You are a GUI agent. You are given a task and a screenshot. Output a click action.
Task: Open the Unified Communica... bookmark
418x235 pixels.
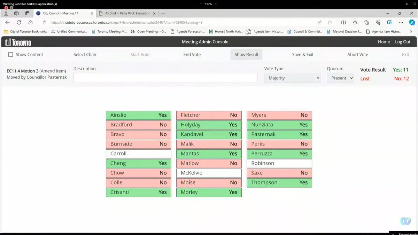[69, 31]
